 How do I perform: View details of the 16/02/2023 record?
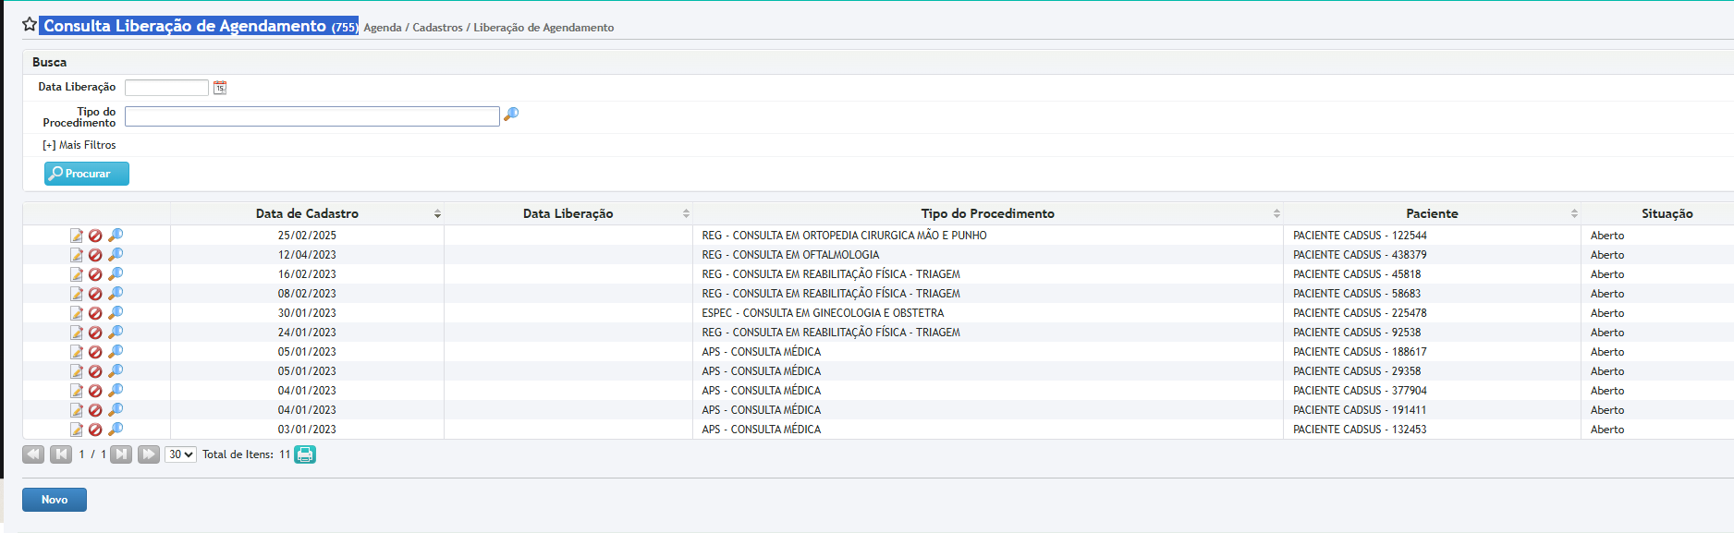(x=116, y=274)
